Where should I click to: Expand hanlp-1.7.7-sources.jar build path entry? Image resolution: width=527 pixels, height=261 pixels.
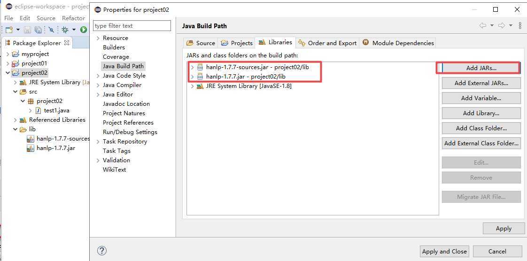[192, 67]
